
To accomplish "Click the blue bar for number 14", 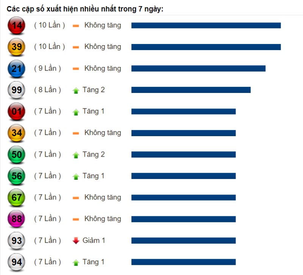I will pos(206,25).
